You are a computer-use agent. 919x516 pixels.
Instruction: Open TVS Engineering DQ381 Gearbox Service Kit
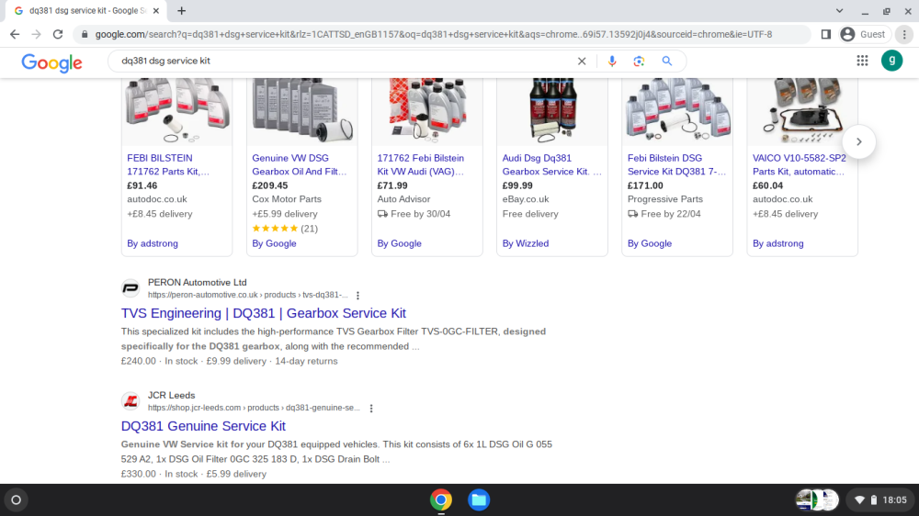[263, 313]
